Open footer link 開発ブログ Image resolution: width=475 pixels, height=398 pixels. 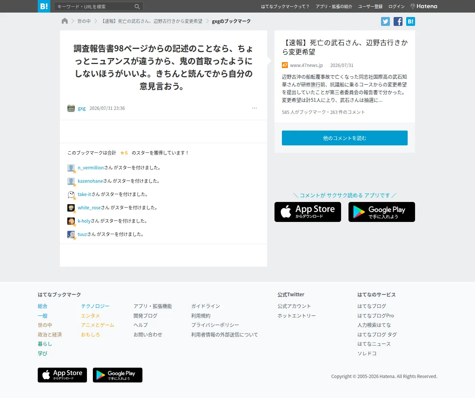145,316
